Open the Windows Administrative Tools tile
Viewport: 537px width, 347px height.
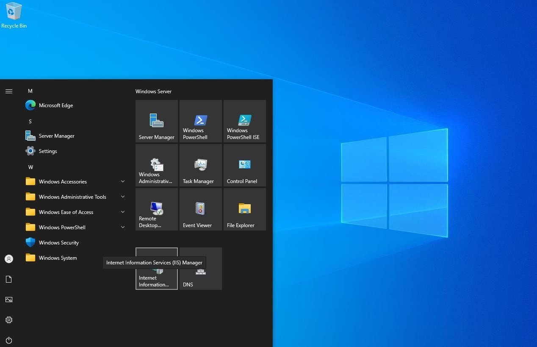157,165
